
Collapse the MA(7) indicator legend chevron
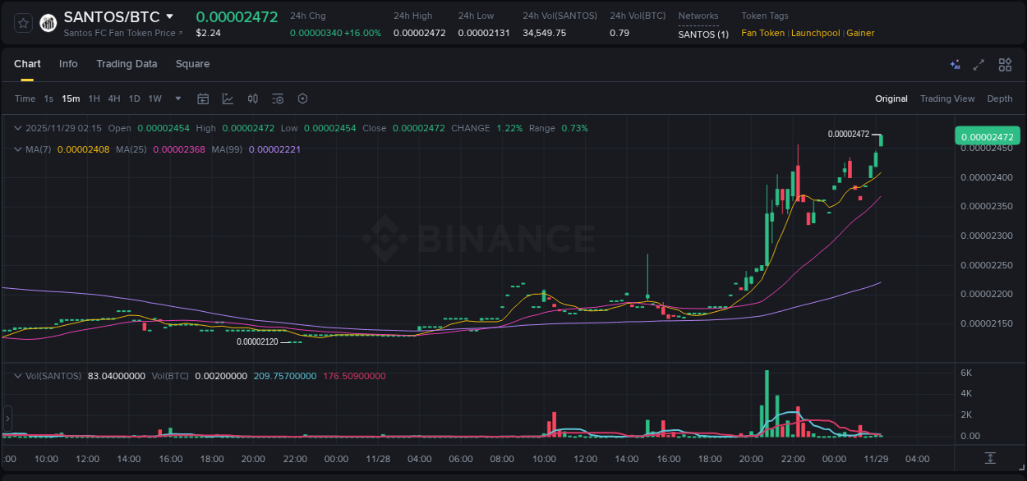click(18, 149)
